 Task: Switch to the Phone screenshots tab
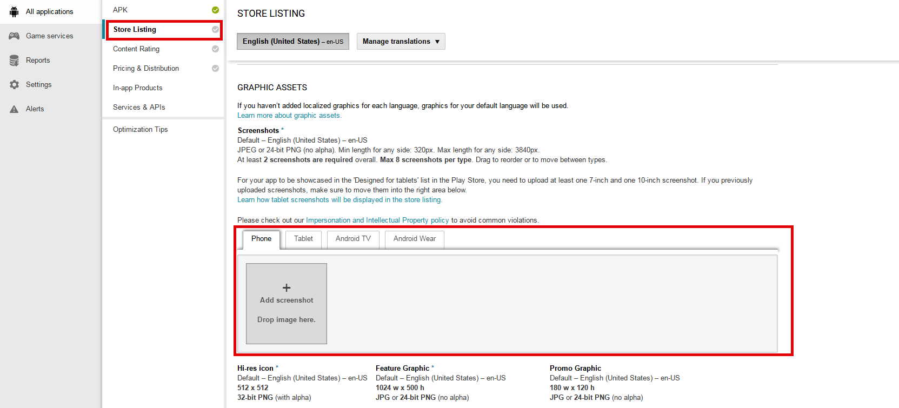pyautogui.click(x=261, y=239)
